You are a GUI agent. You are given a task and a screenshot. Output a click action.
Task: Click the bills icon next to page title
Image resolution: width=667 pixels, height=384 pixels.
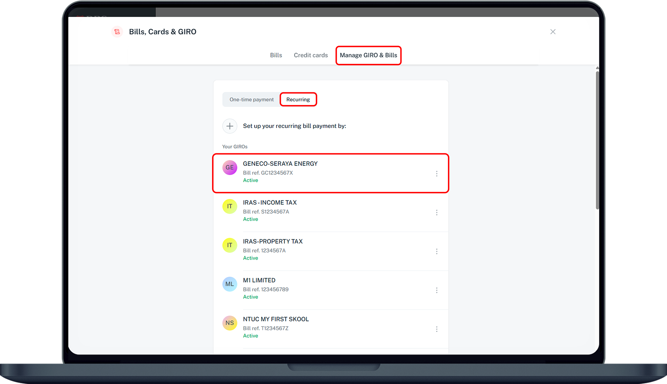coord(117,32)
